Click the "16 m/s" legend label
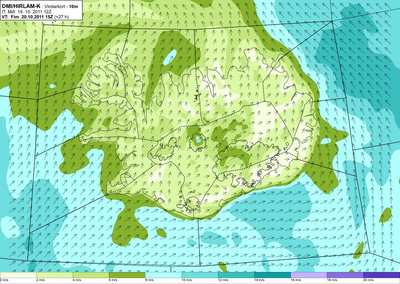Image resolution: width=400 pixels, height=284 pixels. click(x=296, y=280)
